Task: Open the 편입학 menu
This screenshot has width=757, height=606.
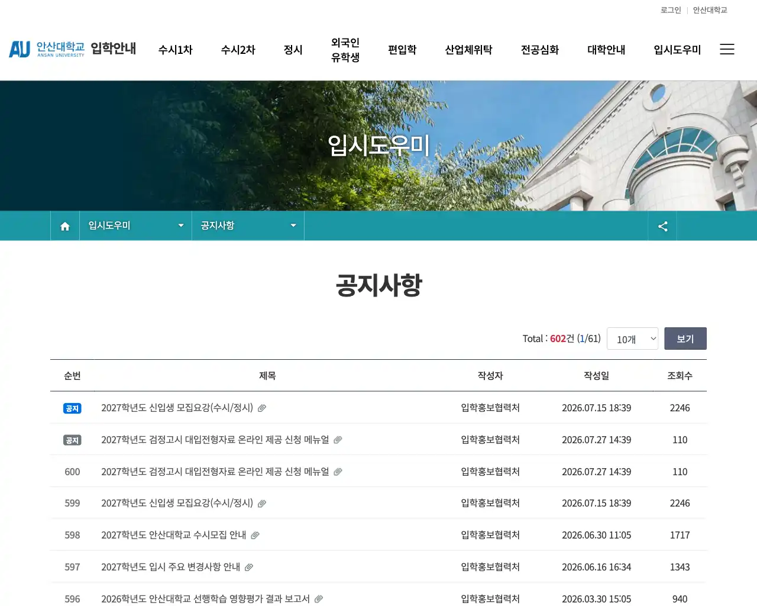Action: click(402, 50)
